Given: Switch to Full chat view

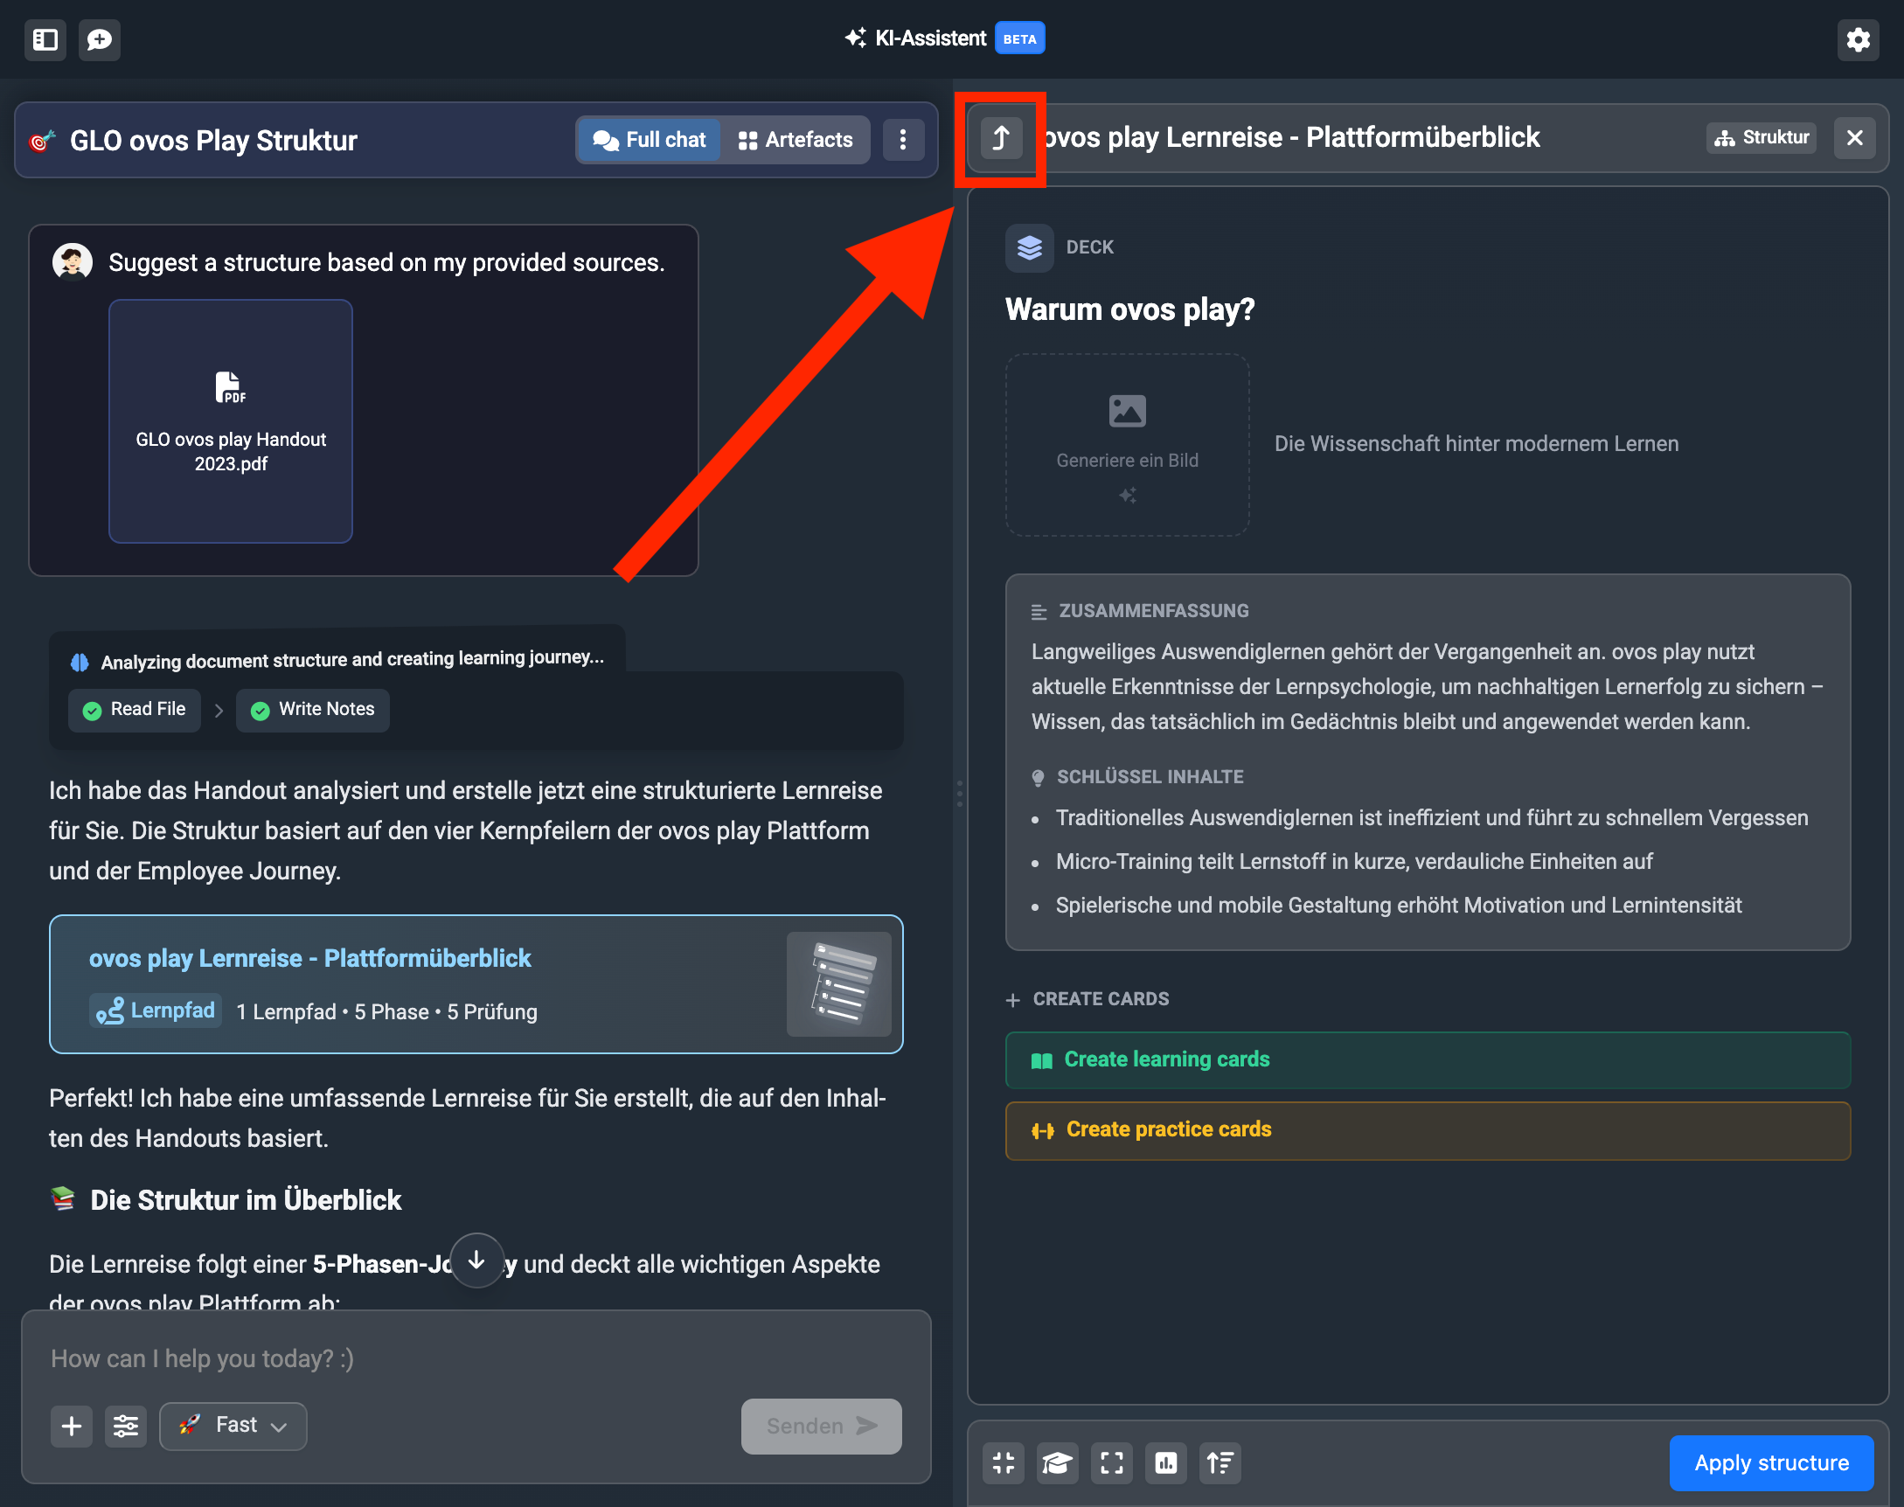Looking at the screenshot, I should [x=650, y=140].
